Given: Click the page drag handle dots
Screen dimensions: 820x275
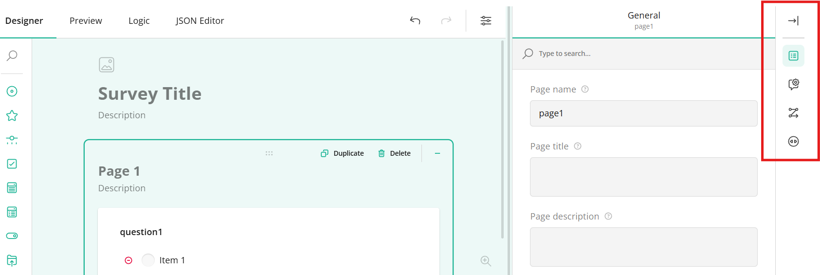Looking at the screenshot, I should 269,153.
